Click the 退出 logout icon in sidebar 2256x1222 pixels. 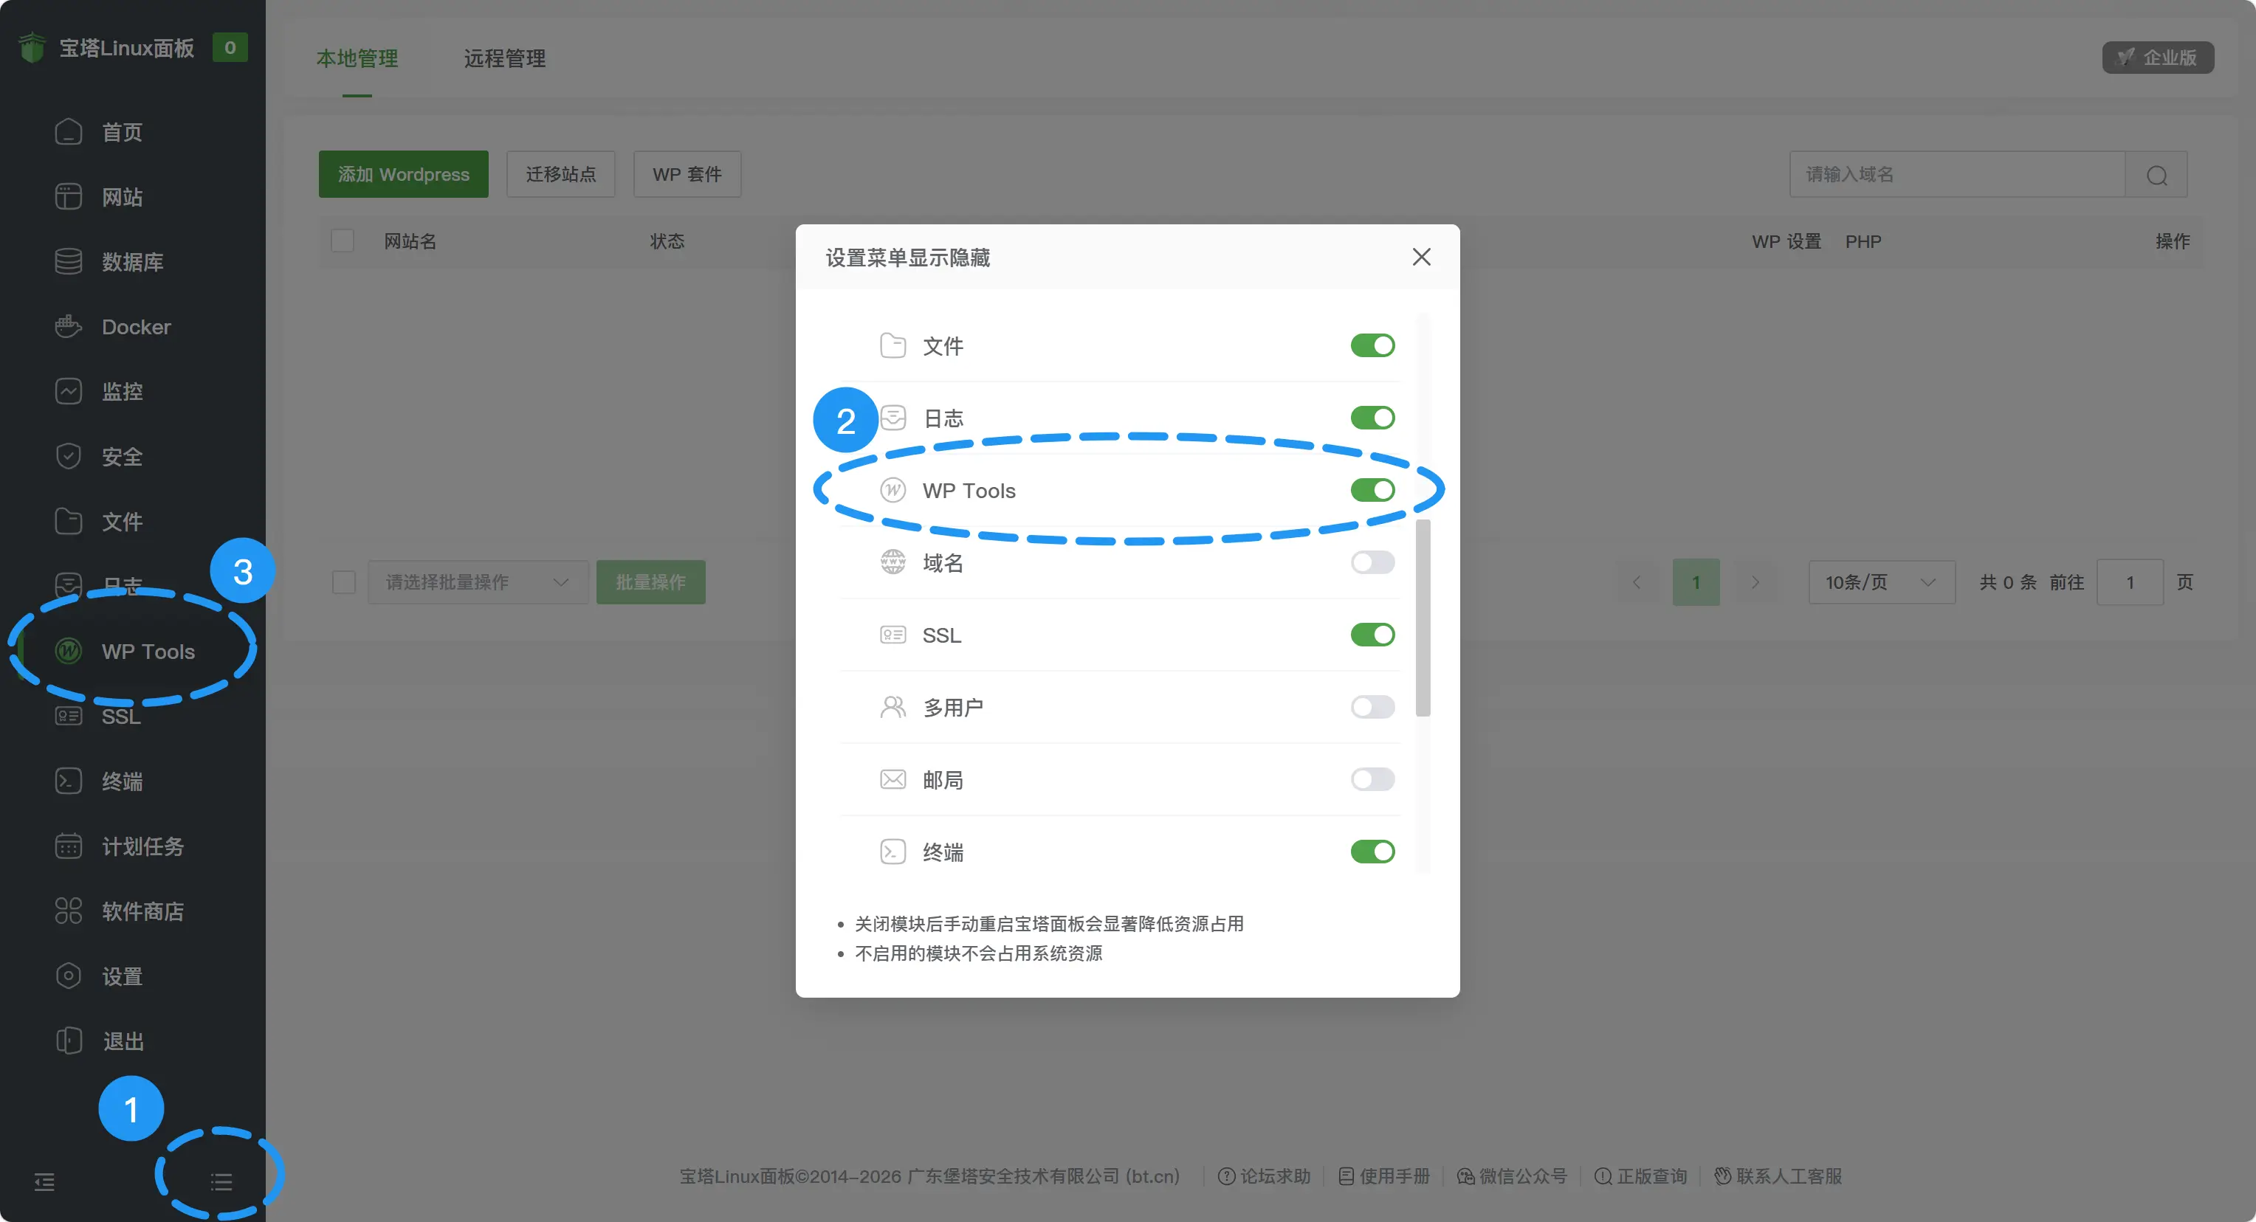tap(69, 1040)
